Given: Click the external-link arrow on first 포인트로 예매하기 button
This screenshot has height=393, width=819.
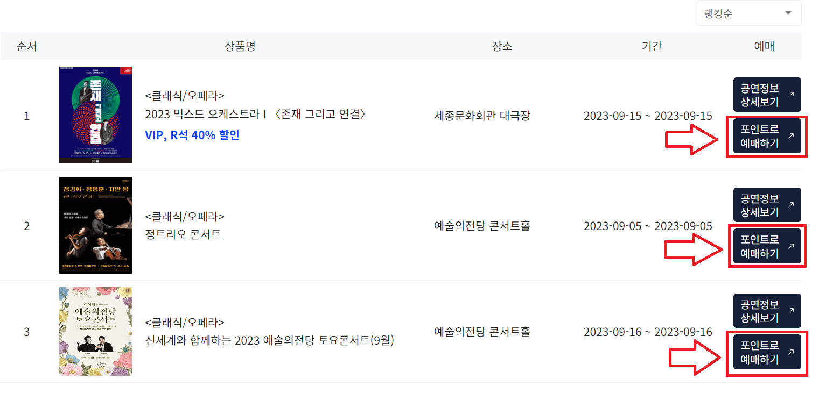Looking at the screenshot, I should 791,135.
